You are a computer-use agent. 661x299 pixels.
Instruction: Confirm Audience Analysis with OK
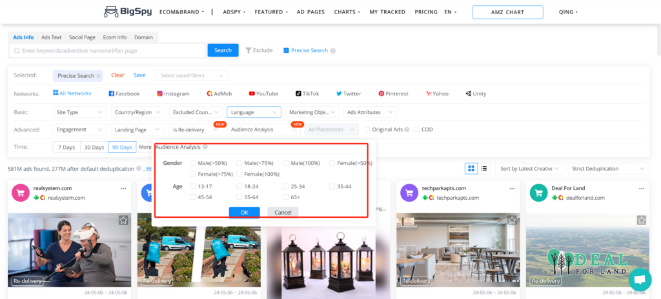pyautogui.click(x=245, y=212)
